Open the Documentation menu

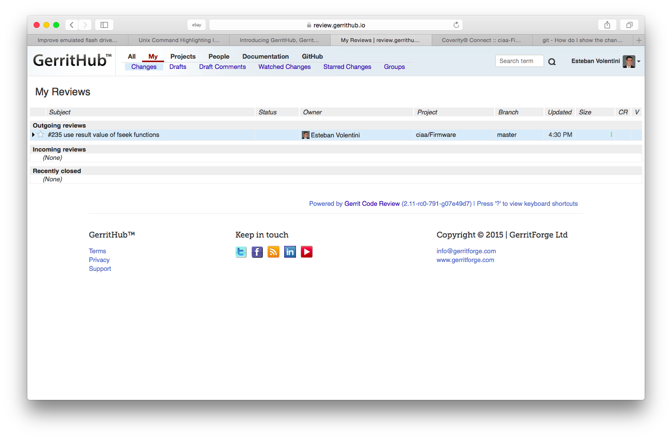pos(266,56)
